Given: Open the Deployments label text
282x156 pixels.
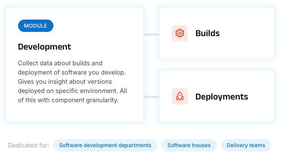Looking at the screenshot, I should coord(222,96).
